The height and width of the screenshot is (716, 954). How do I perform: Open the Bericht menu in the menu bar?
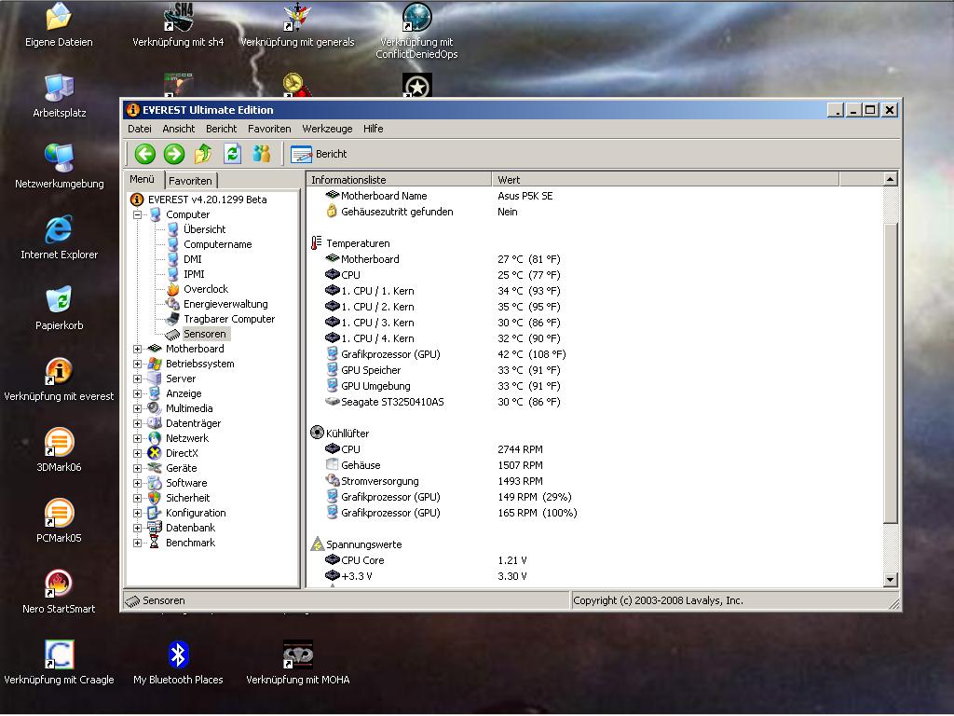pos(221,129)
